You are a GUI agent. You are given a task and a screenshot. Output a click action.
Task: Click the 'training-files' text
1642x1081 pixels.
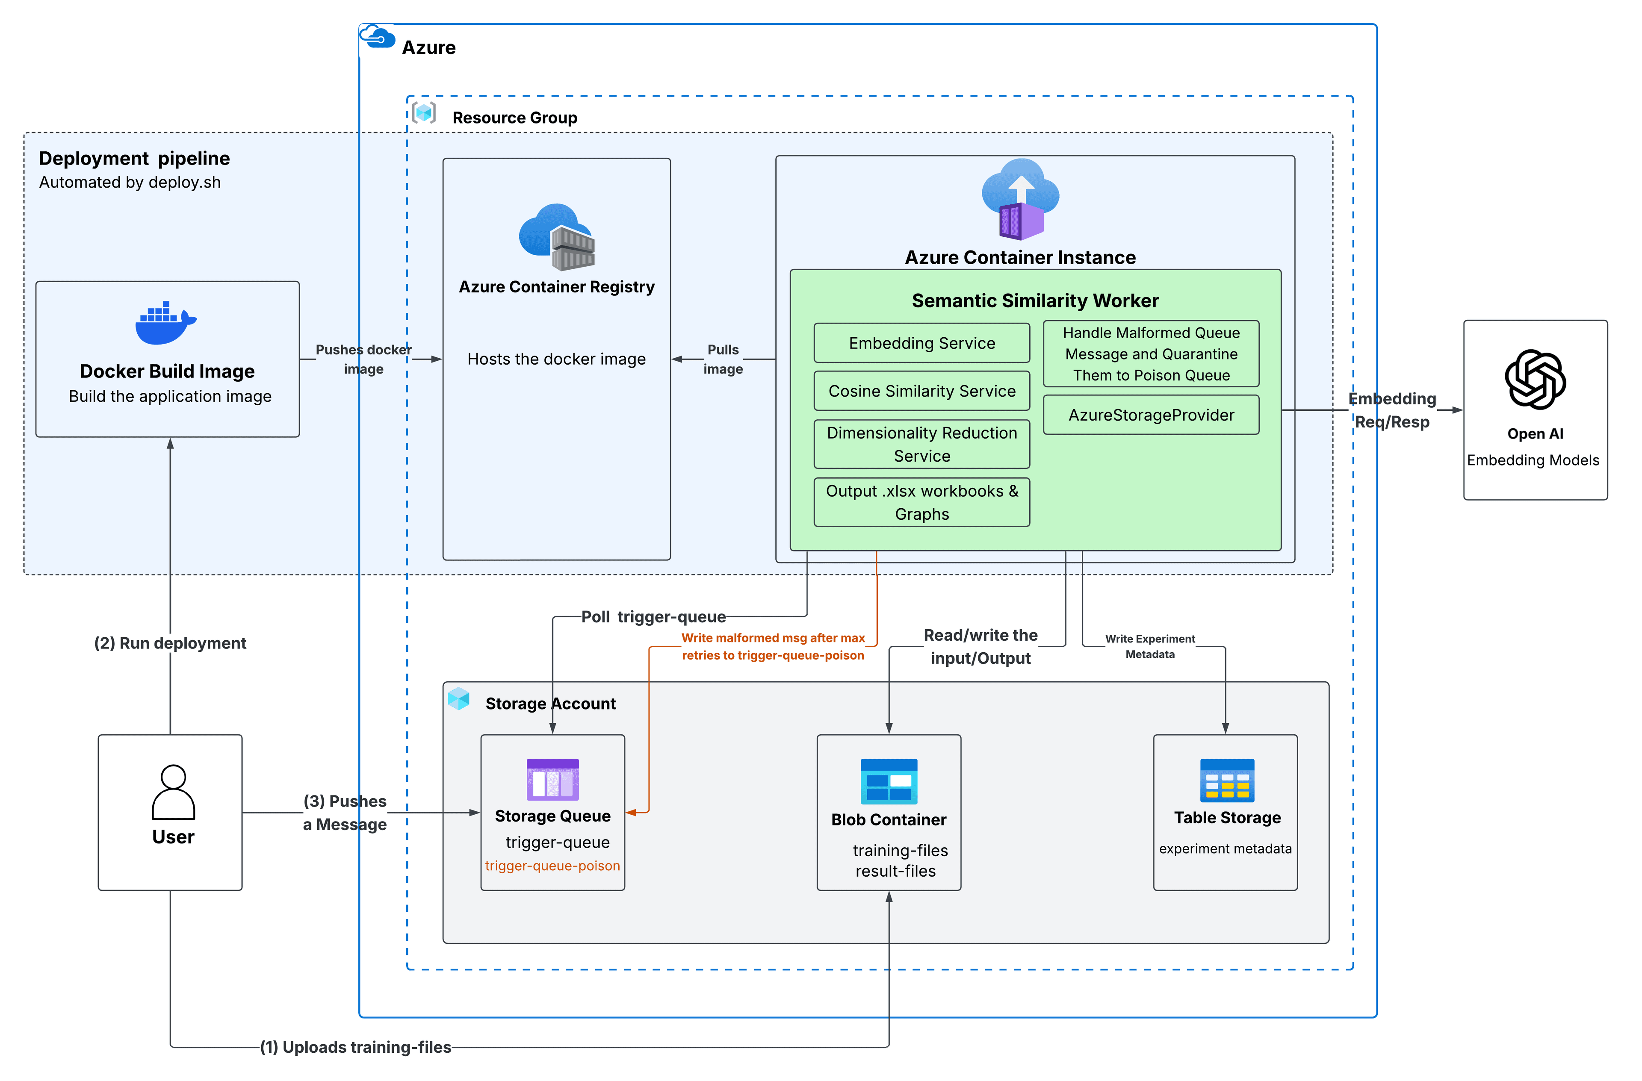click(x=901, y=851)
